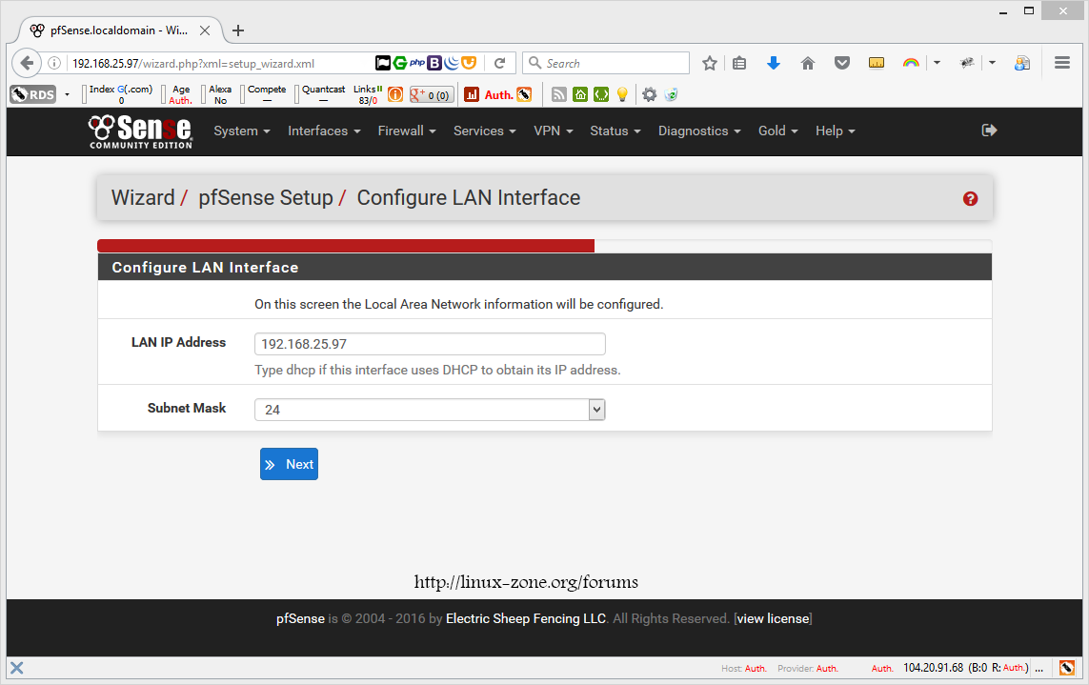Click the LAN IP Address input field
The height and width of the screenshot is (685, 1089).
pos(430,344)
